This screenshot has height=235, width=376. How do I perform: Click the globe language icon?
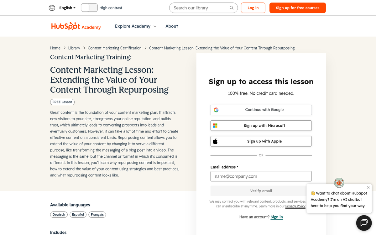(x=52, y=8)
